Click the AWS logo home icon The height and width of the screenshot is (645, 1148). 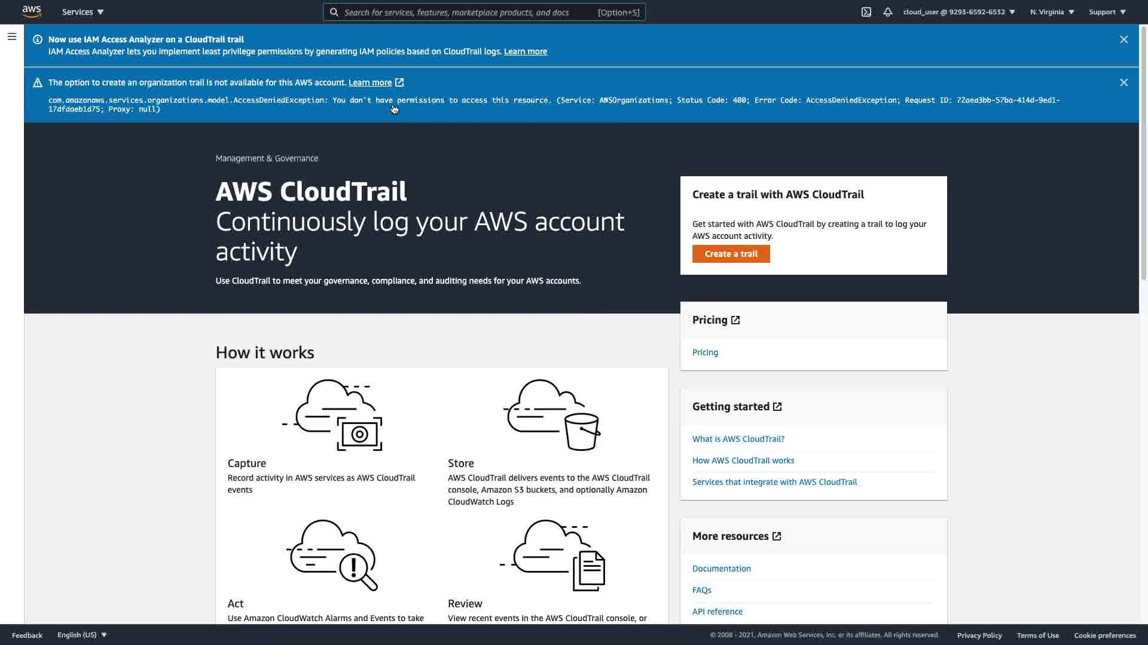click(32, 11)
